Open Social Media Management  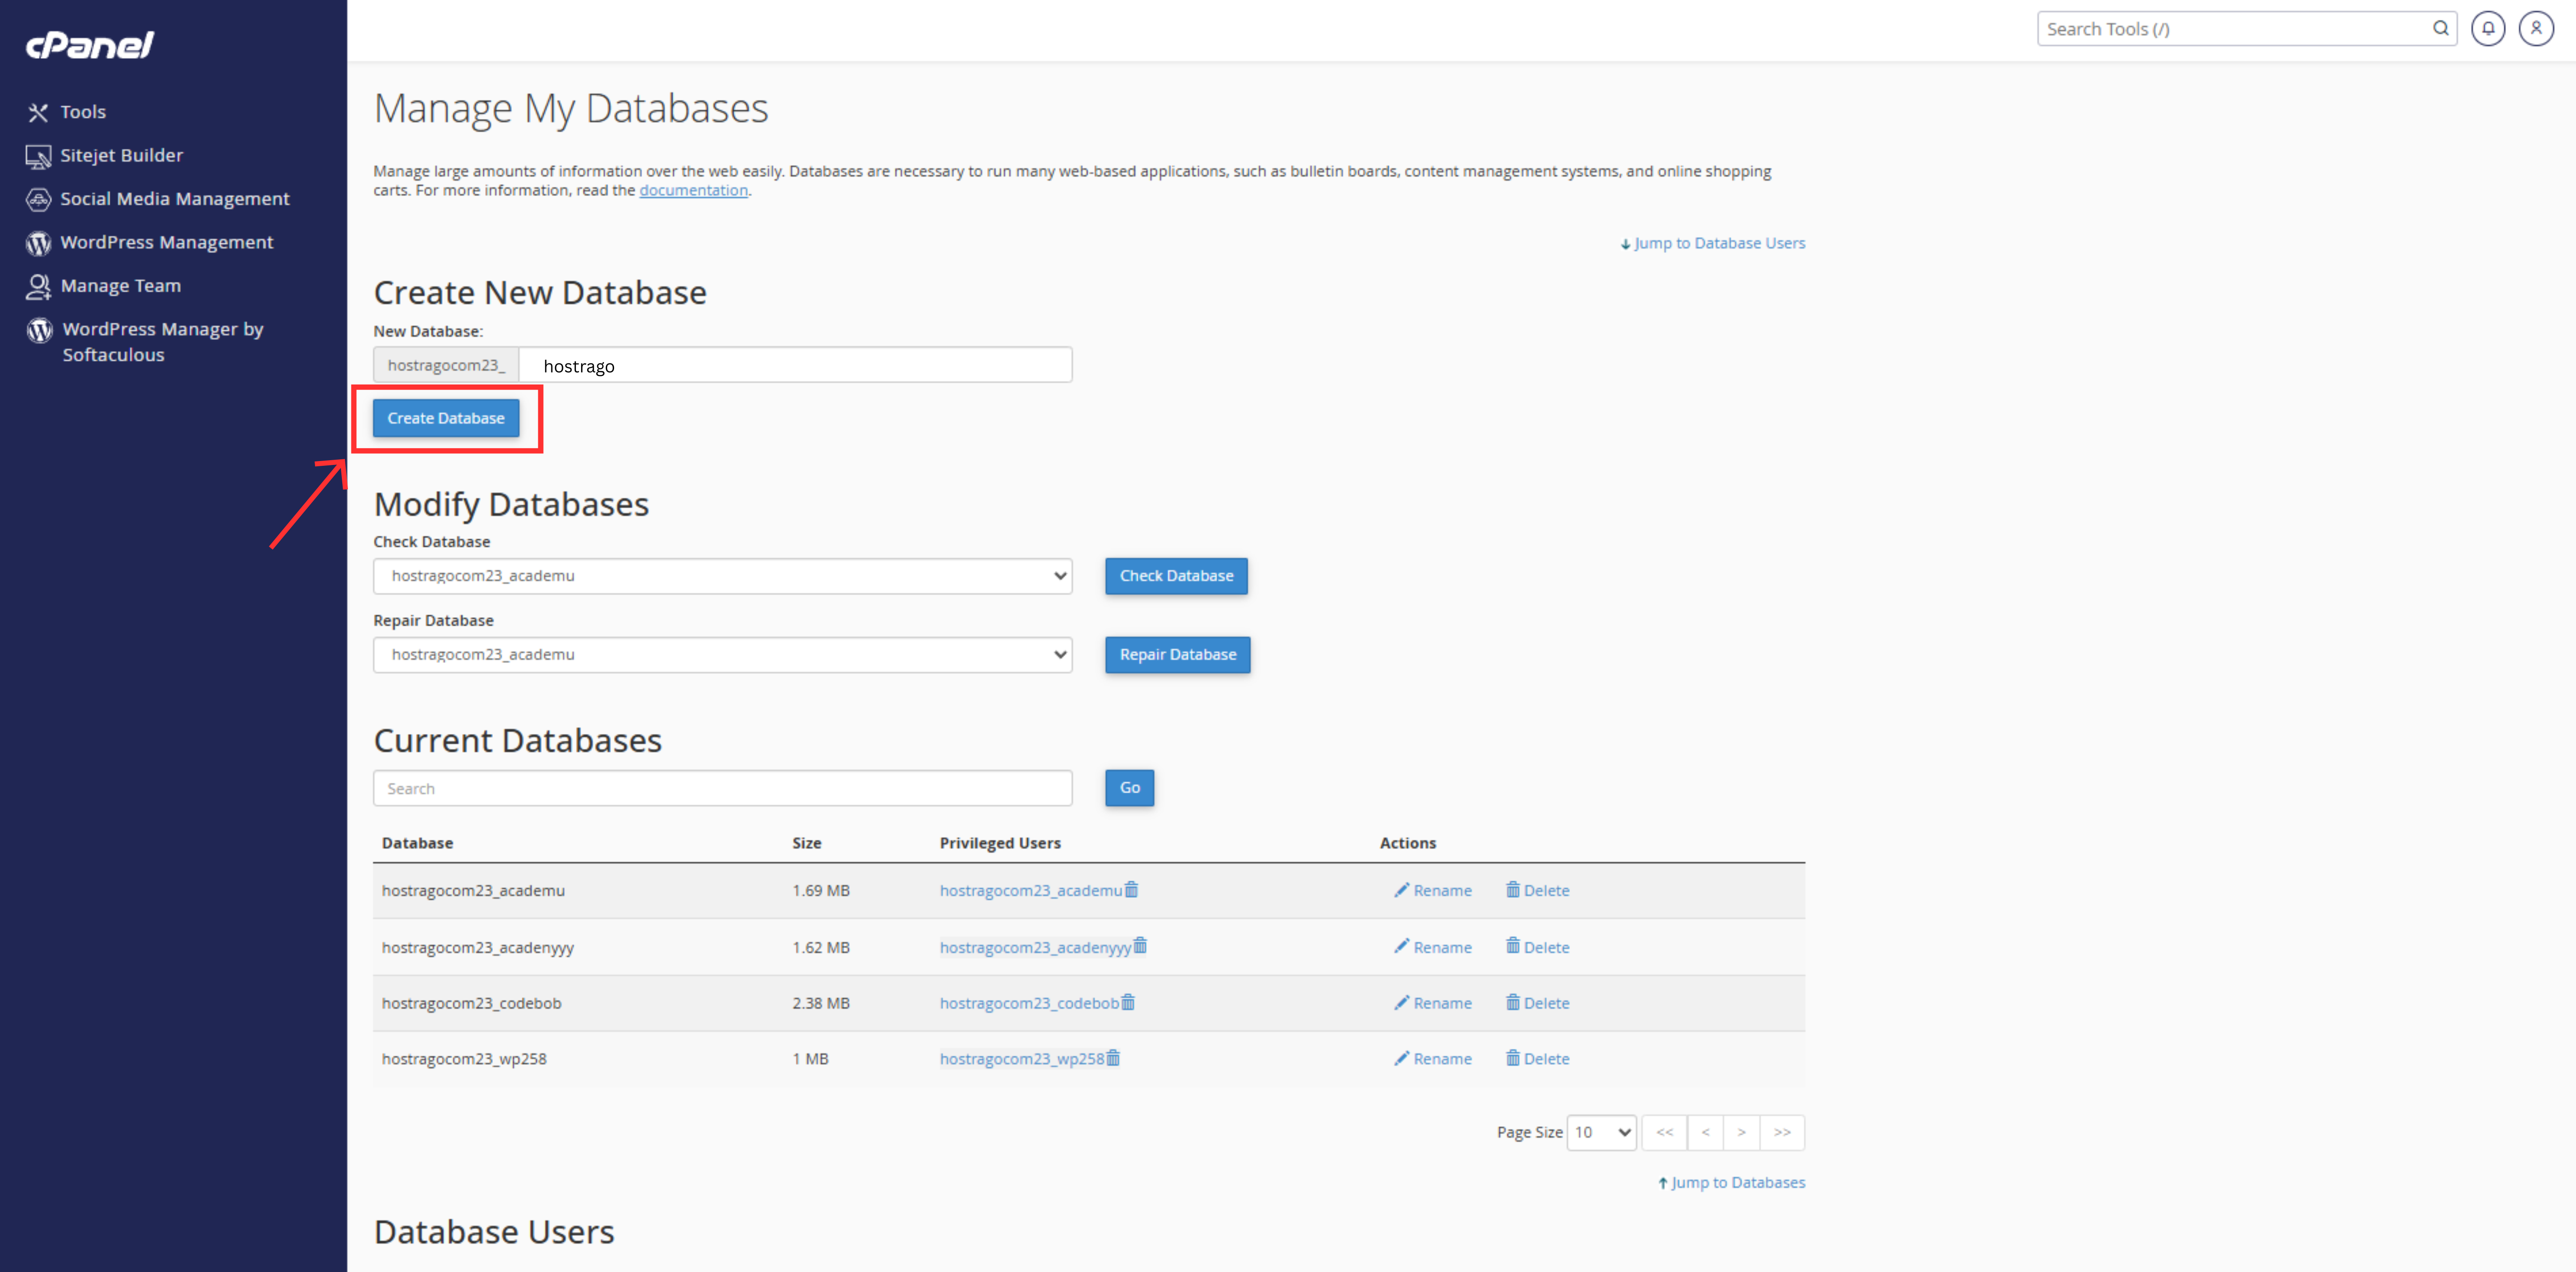coord(158,199)
